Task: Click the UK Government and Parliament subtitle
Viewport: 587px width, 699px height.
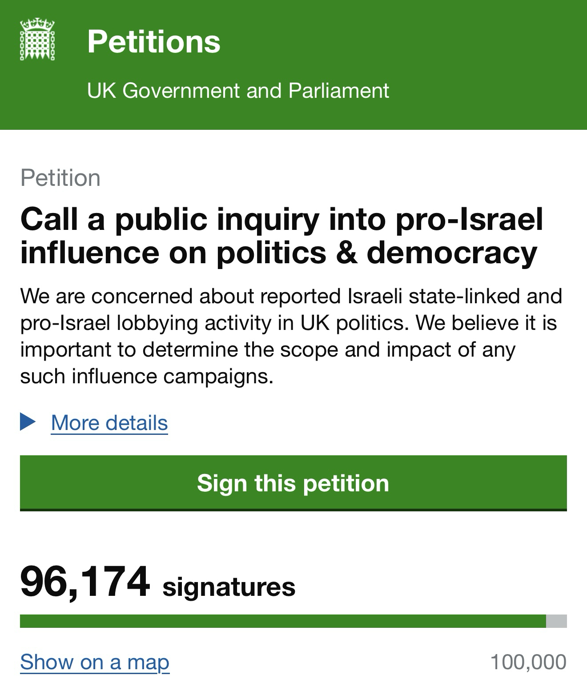Action: 238,91
